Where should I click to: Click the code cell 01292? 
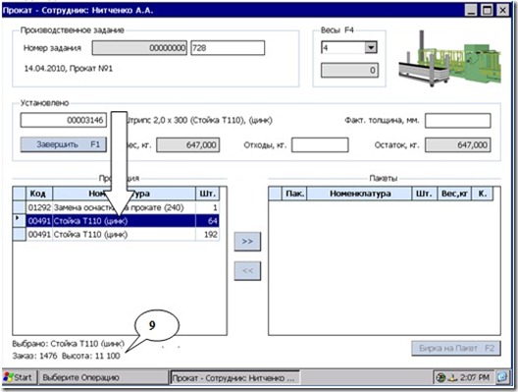click(39, 207)
